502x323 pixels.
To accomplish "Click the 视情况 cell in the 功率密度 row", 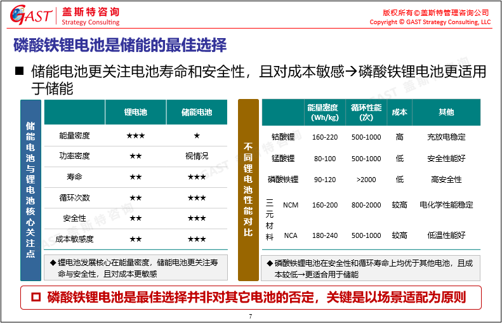I will point(197,156).
